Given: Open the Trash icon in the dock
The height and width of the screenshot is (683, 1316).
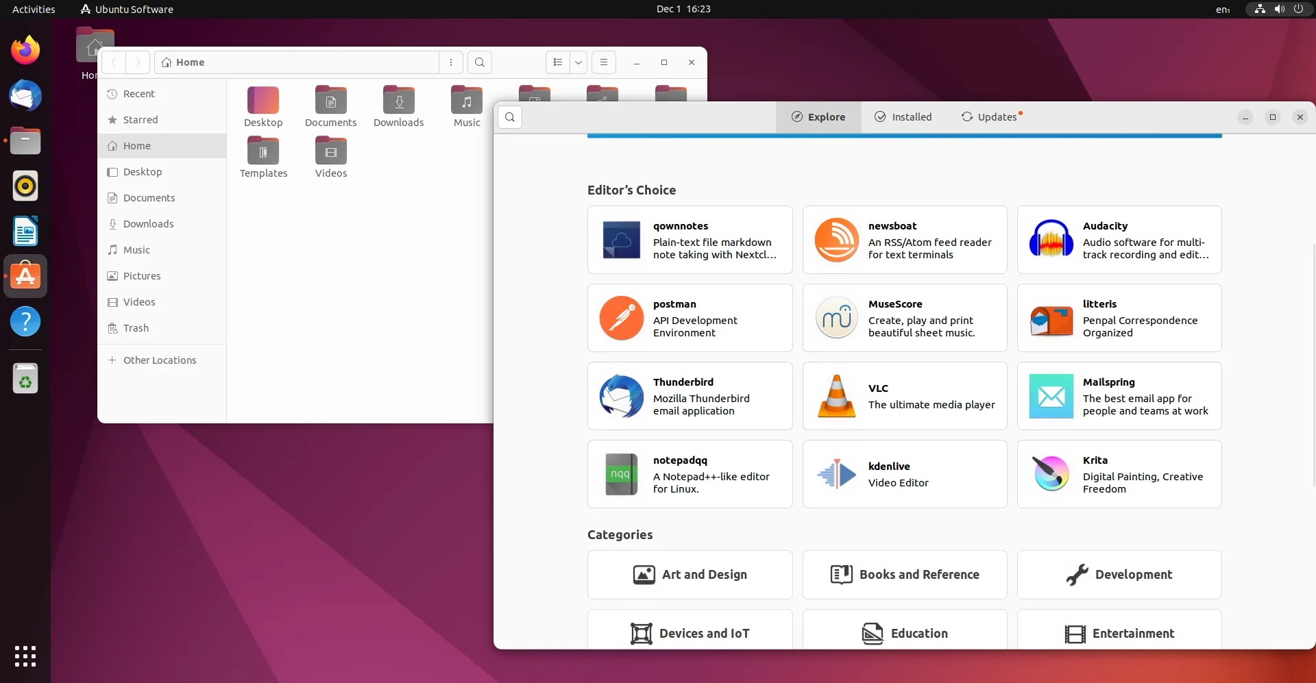Looking at the screenshot, I should pos(25,378).
